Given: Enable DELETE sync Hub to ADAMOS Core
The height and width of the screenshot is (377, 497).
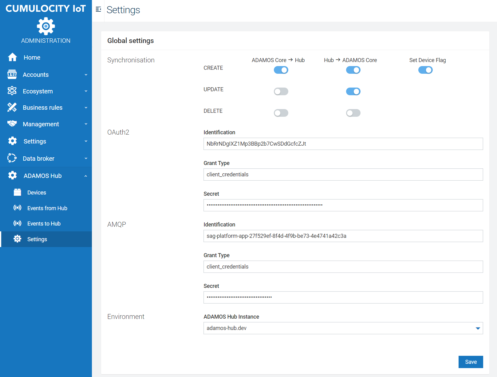Looking at the screenshot, I should (353, 113).
